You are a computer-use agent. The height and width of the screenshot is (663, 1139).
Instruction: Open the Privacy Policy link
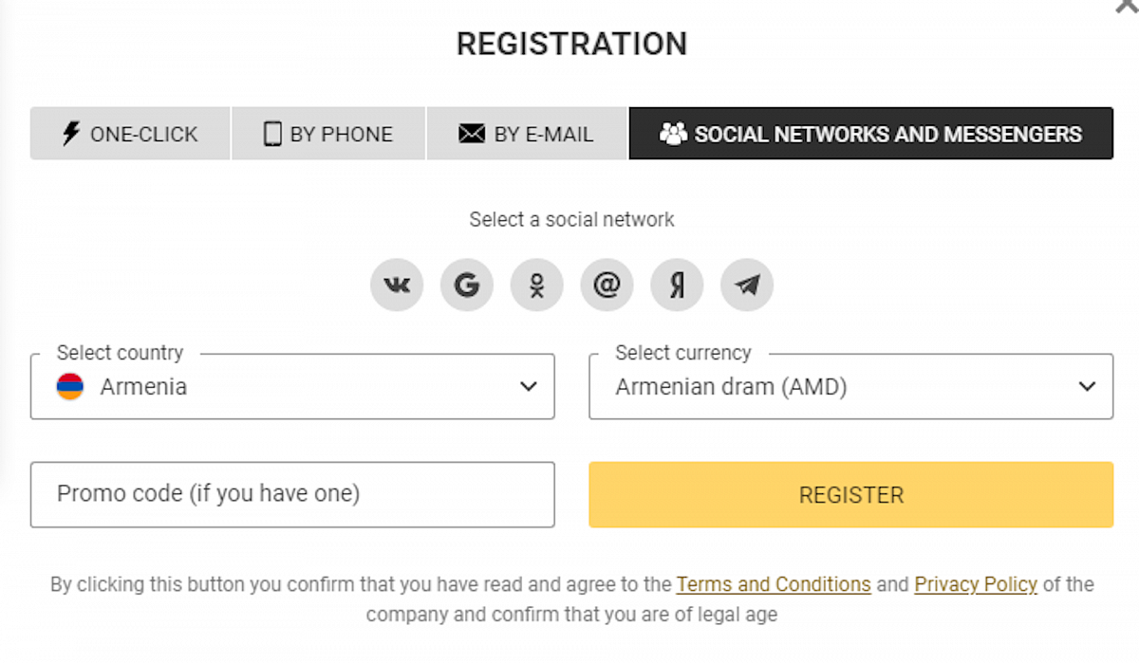click(976, 584)
